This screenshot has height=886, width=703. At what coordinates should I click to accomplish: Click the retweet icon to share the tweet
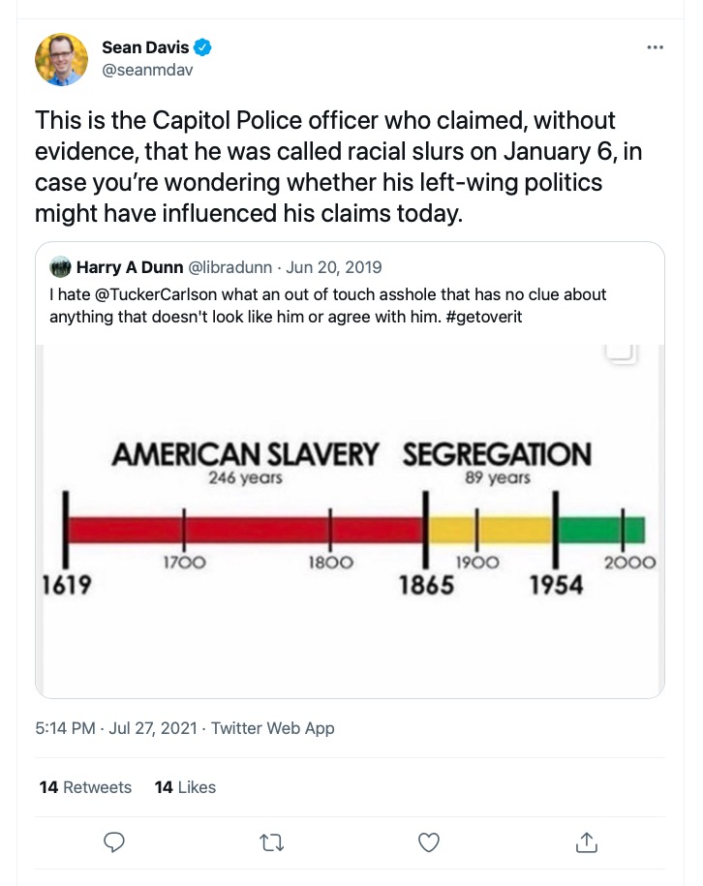click(x=272, y=842)
